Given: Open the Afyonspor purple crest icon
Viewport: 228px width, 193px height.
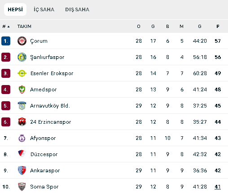Looking at the screenshot, I should click(22, 138).
